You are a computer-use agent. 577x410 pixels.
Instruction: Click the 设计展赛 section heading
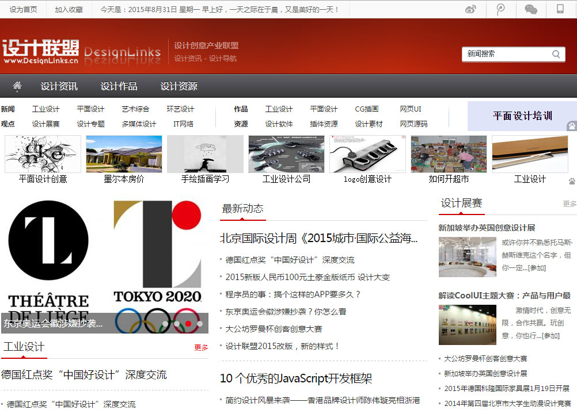point(461,204)
